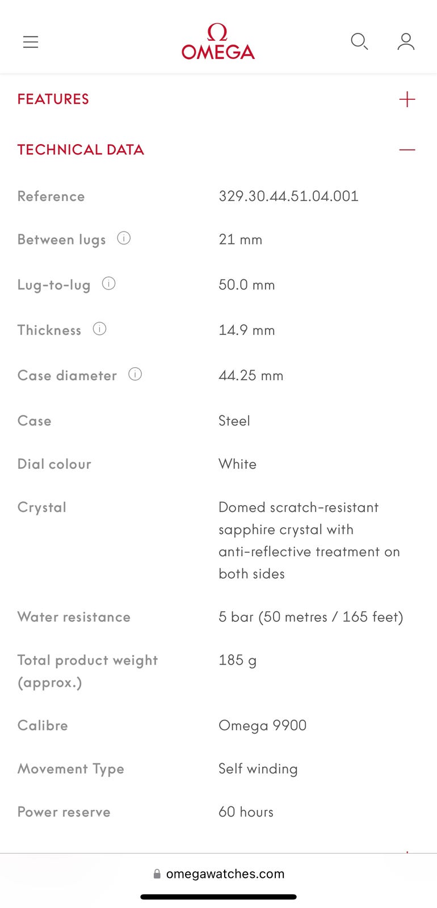The width and height of the screenshot is (437, 908).
Task: Collapse Technical Data with minus icon
Action: 407,150
